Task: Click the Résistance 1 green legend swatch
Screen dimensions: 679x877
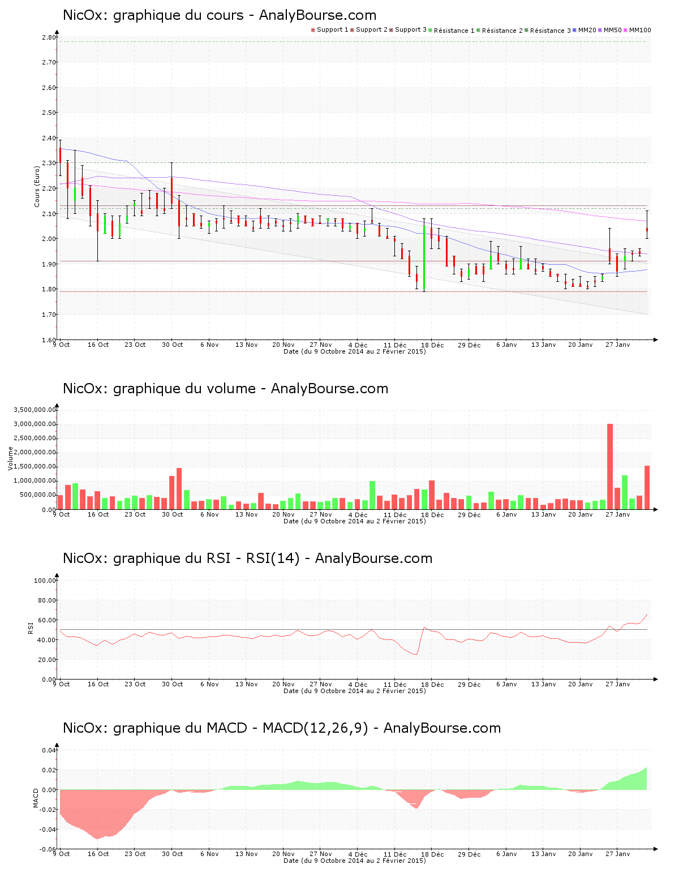Action: 431,30
